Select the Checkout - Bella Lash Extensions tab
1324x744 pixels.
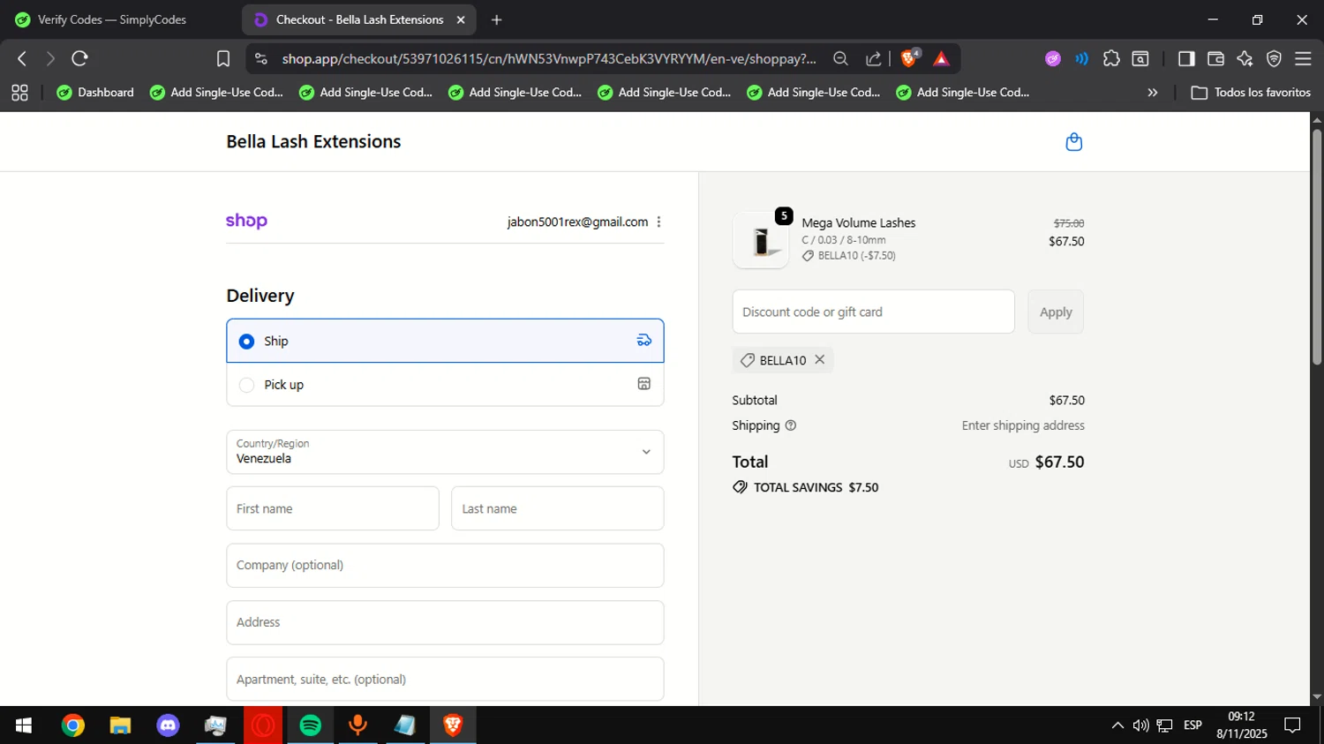click(x=359, y=19)
